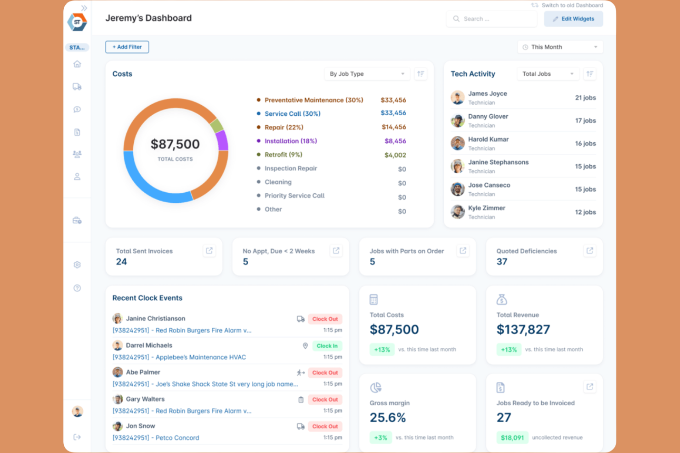
Task: Click the Total Revenue money bag icon
Action: coord(502,300)
